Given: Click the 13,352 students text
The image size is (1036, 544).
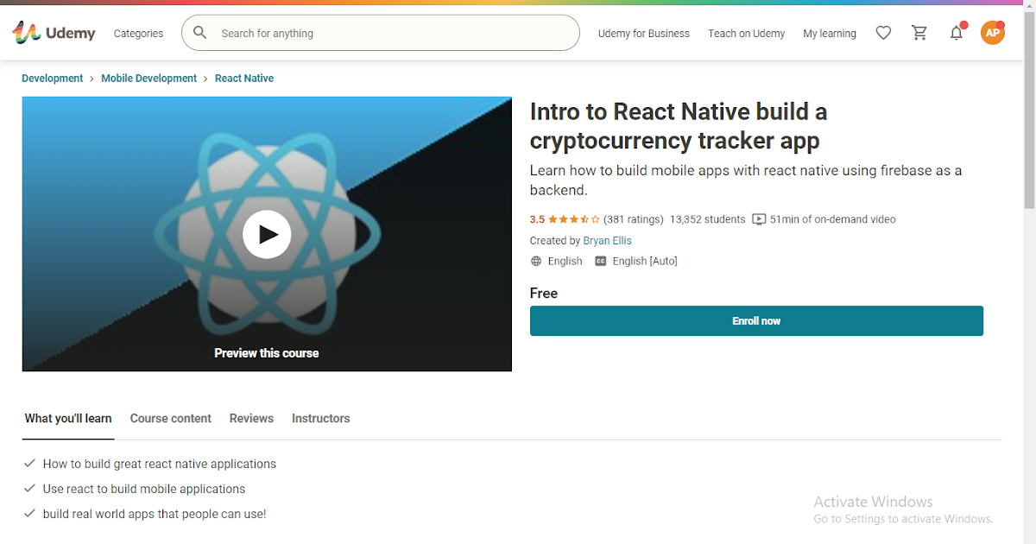Looking at the screenshot, I should point(708,219).
